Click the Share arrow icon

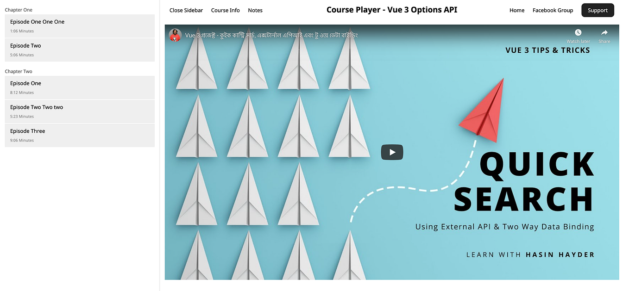604,32
